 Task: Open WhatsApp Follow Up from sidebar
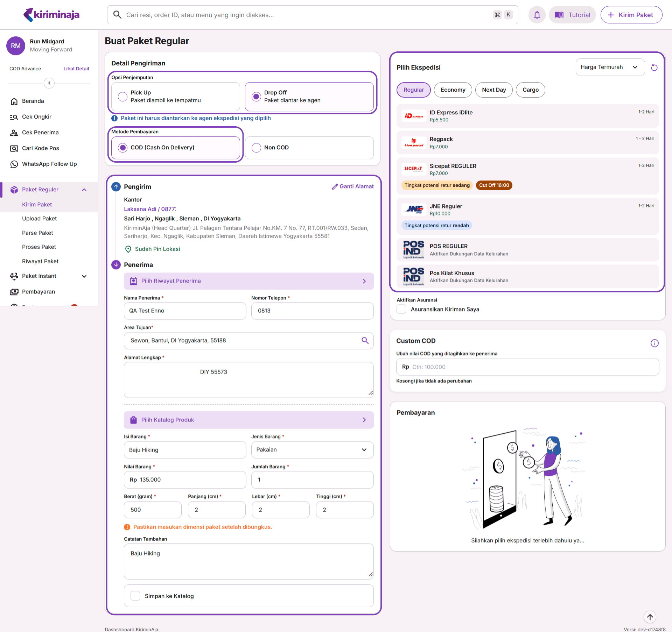click(x=49, y=164)
